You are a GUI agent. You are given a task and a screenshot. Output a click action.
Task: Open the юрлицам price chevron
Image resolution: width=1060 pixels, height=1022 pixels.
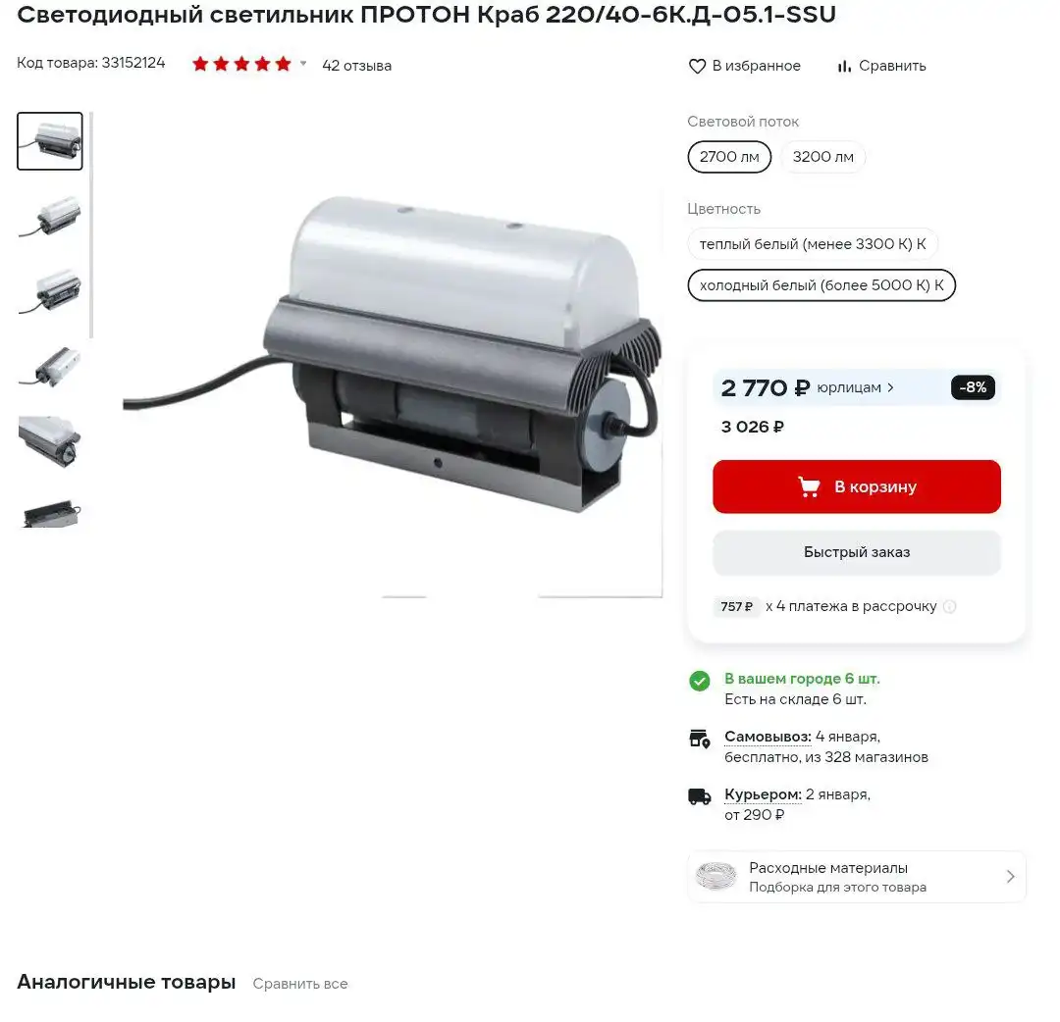(x=890, y=387)
